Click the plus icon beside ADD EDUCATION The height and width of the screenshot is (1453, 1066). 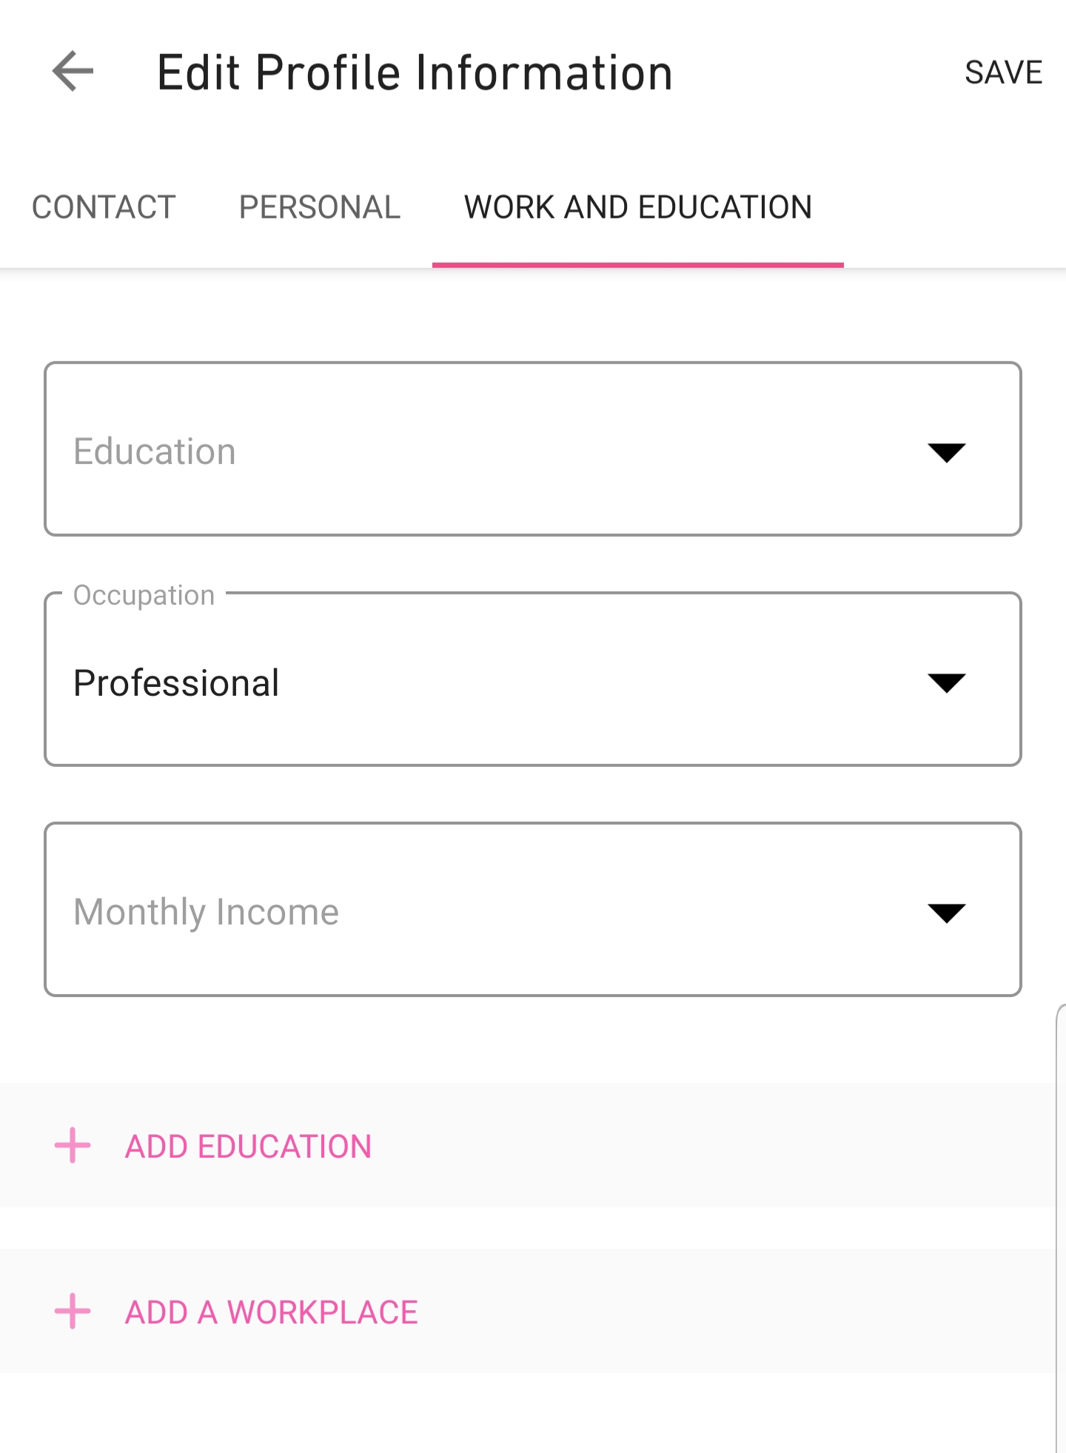pyautogui.click(x=73, y=1145)
